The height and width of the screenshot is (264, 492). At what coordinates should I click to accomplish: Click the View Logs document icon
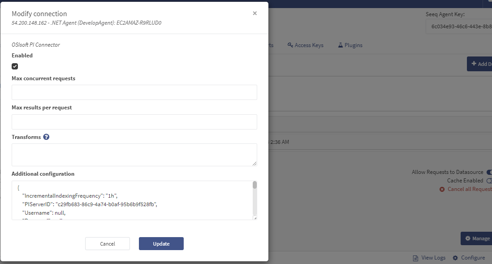[415, 258]
